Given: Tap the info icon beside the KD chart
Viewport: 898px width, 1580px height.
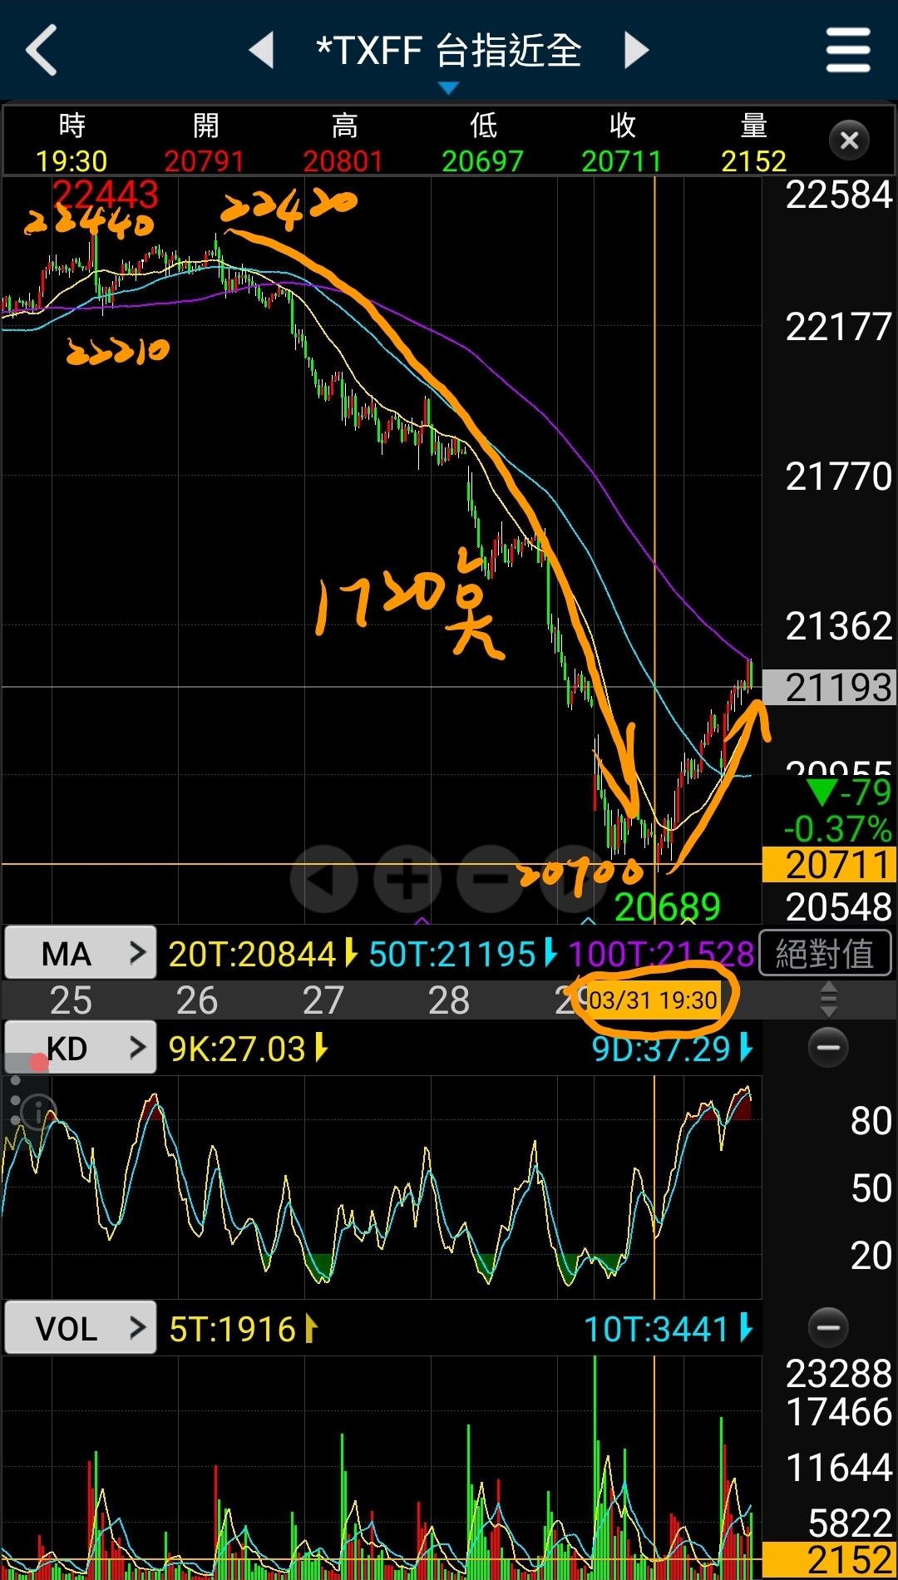Looking at the screenshot, I should click(37, 1111).
